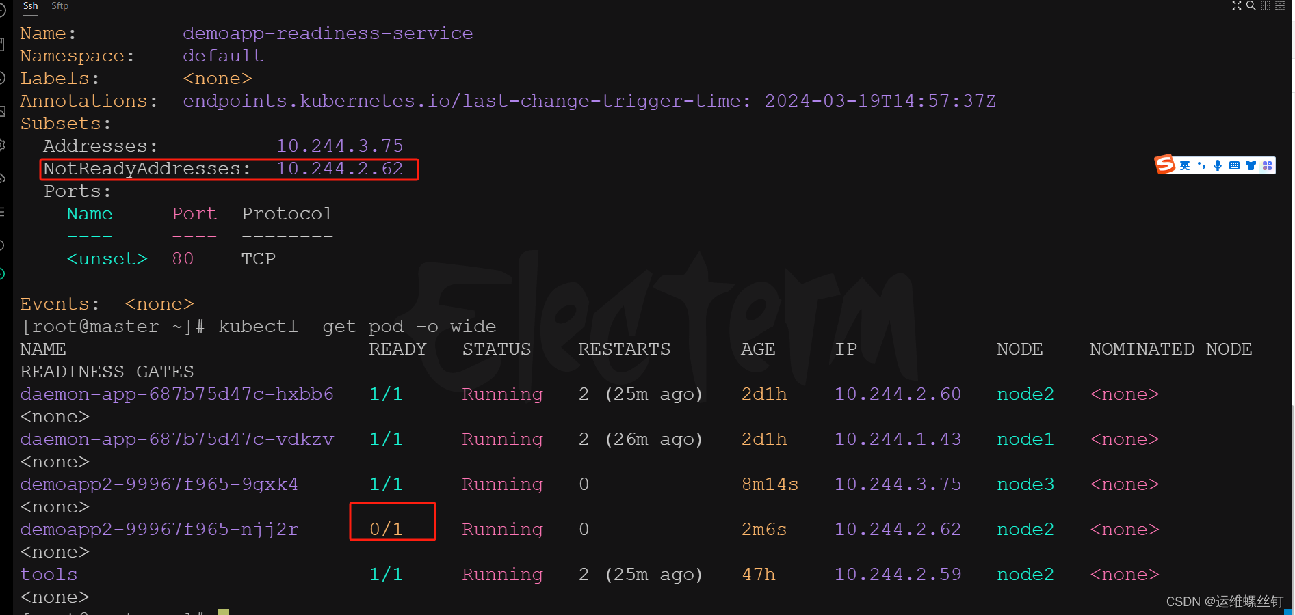Click node3 in NODE column
Viewport: 1295px width, 615px height.
1025,484
